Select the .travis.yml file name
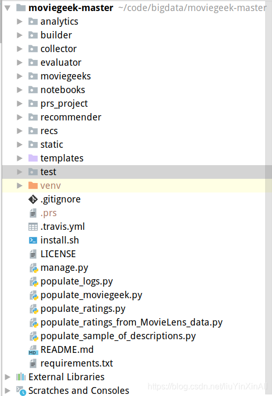 [x=62, y=227]
